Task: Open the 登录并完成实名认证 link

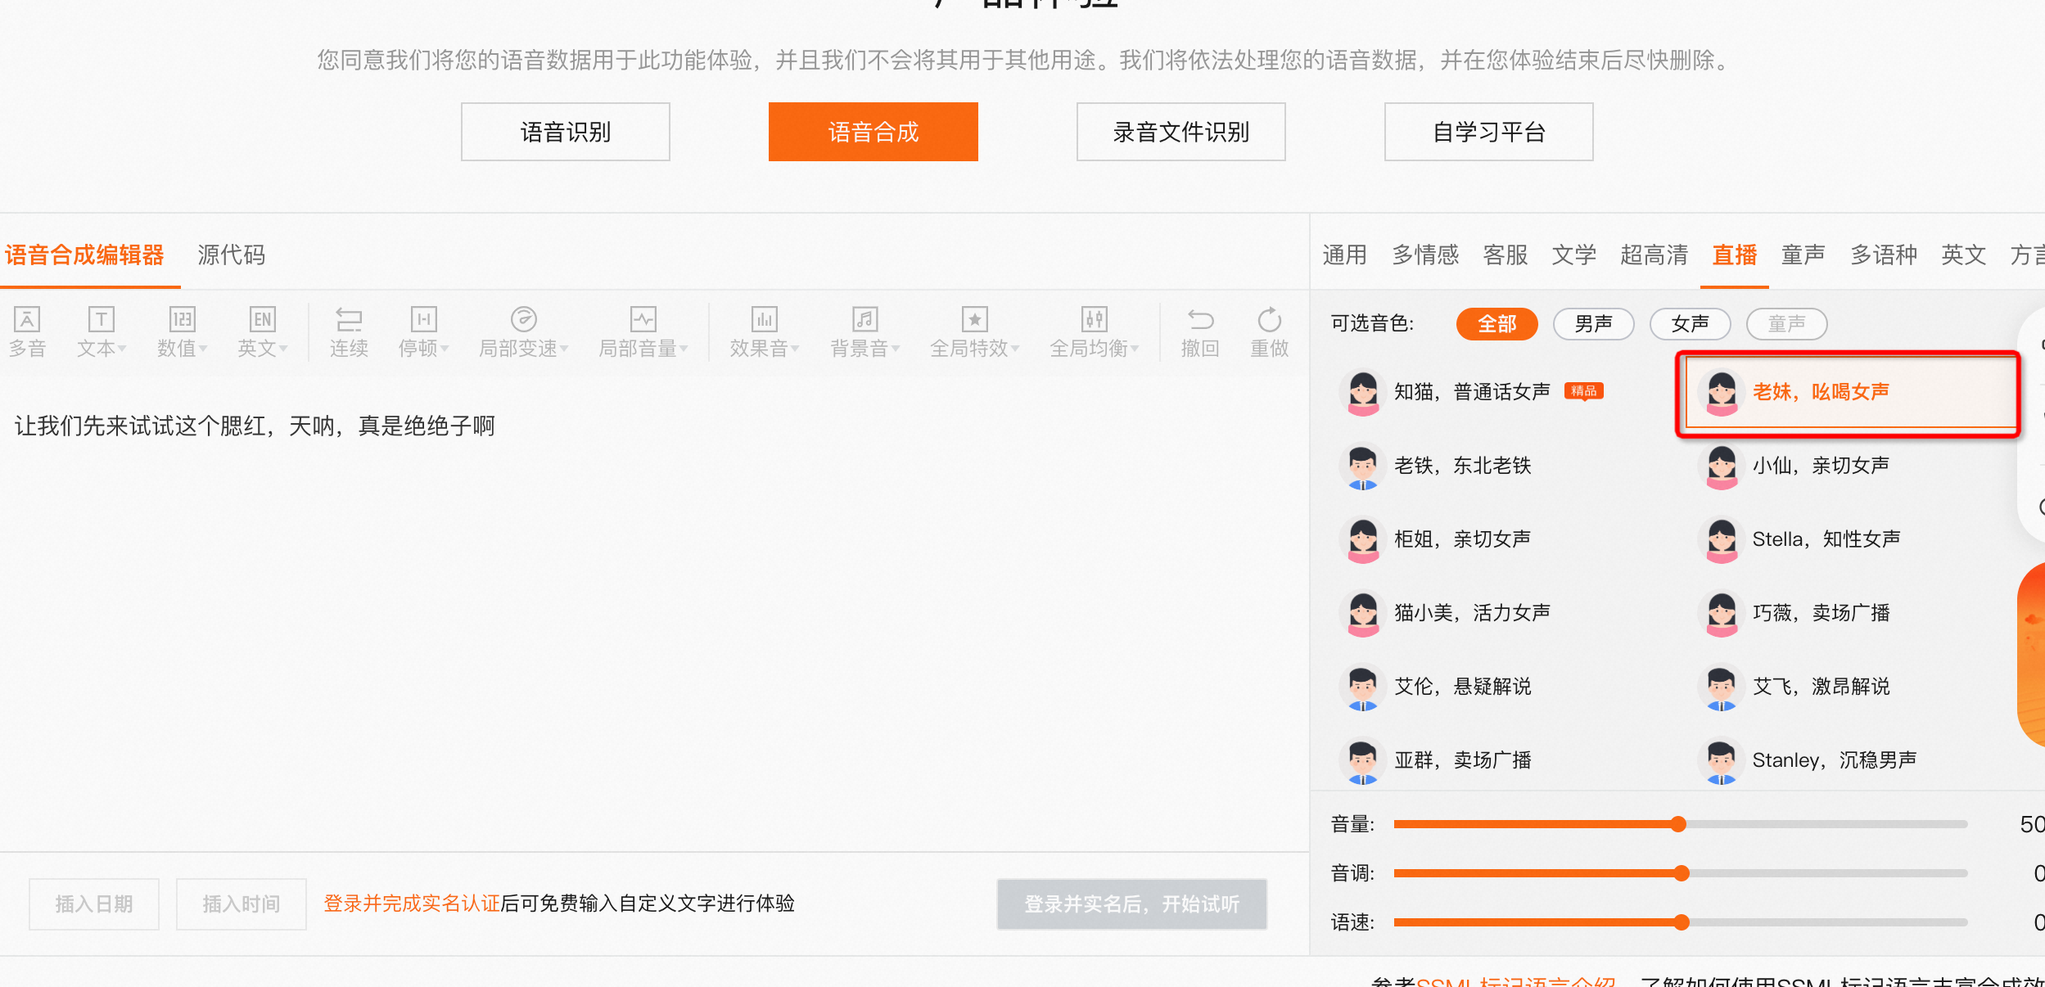Action: tap(412, 904)
